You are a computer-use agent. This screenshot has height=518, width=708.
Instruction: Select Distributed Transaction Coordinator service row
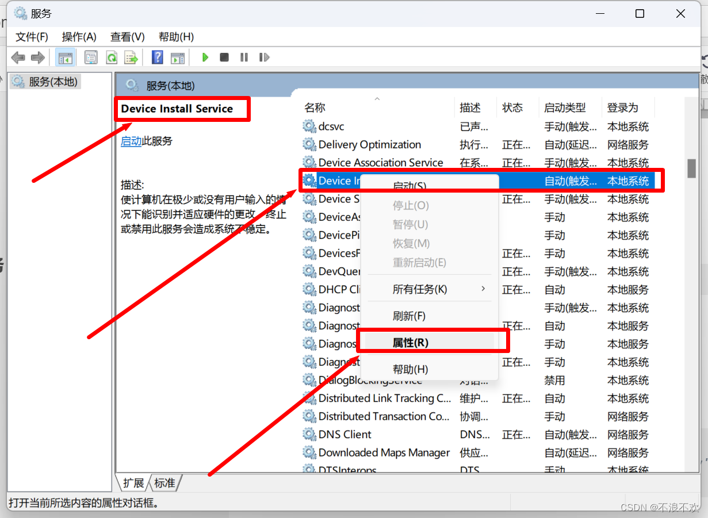tap(477, 416)
